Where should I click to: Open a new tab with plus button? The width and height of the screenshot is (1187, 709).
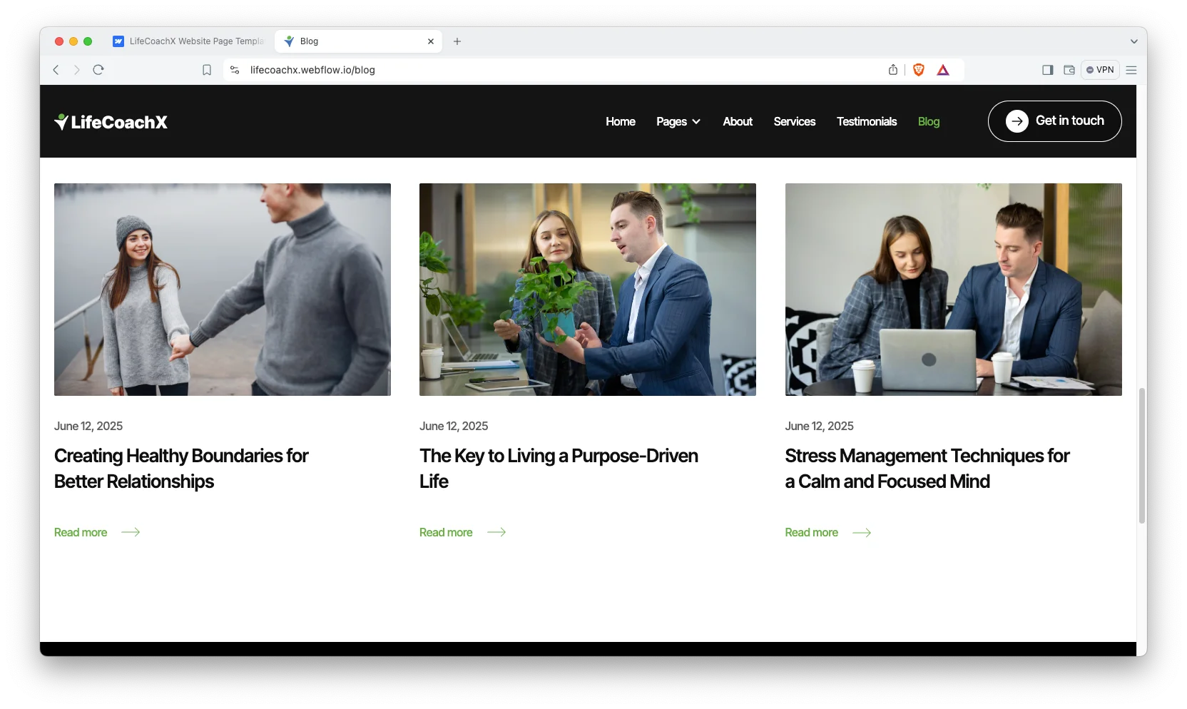coord(457,41)
